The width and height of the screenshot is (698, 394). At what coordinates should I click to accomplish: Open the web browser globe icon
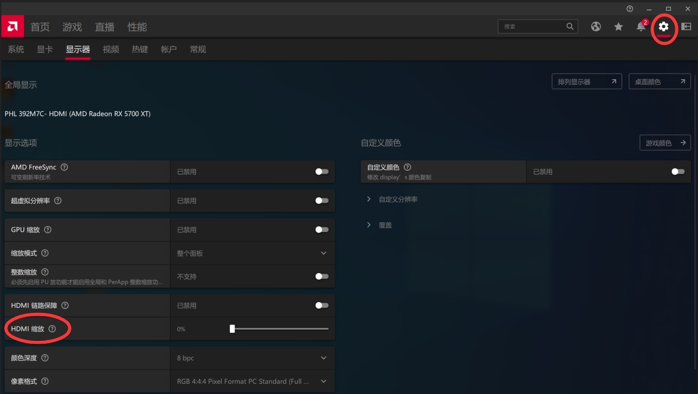pyautogui.click(x=596, y=27)
